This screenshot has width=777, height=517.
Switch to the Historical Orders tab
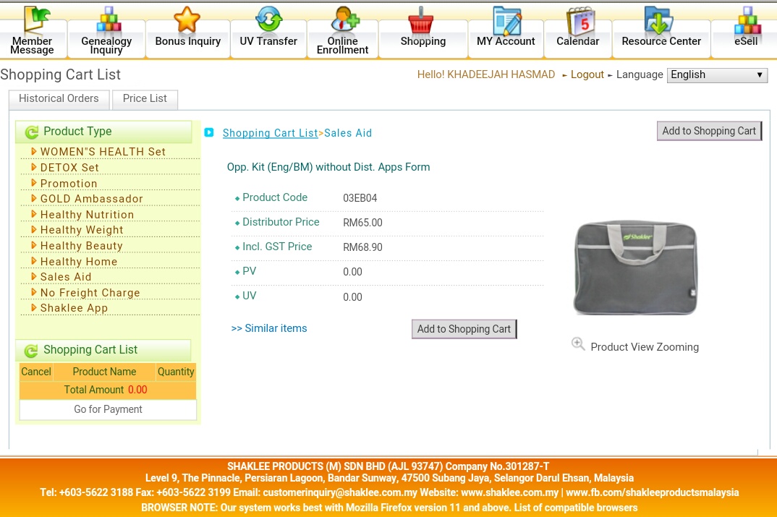pos(59,98)
